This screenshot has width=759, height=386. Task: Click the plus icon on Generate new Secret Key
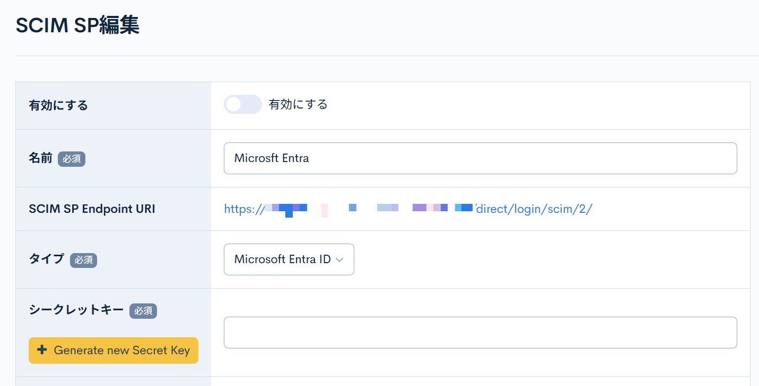42,351
